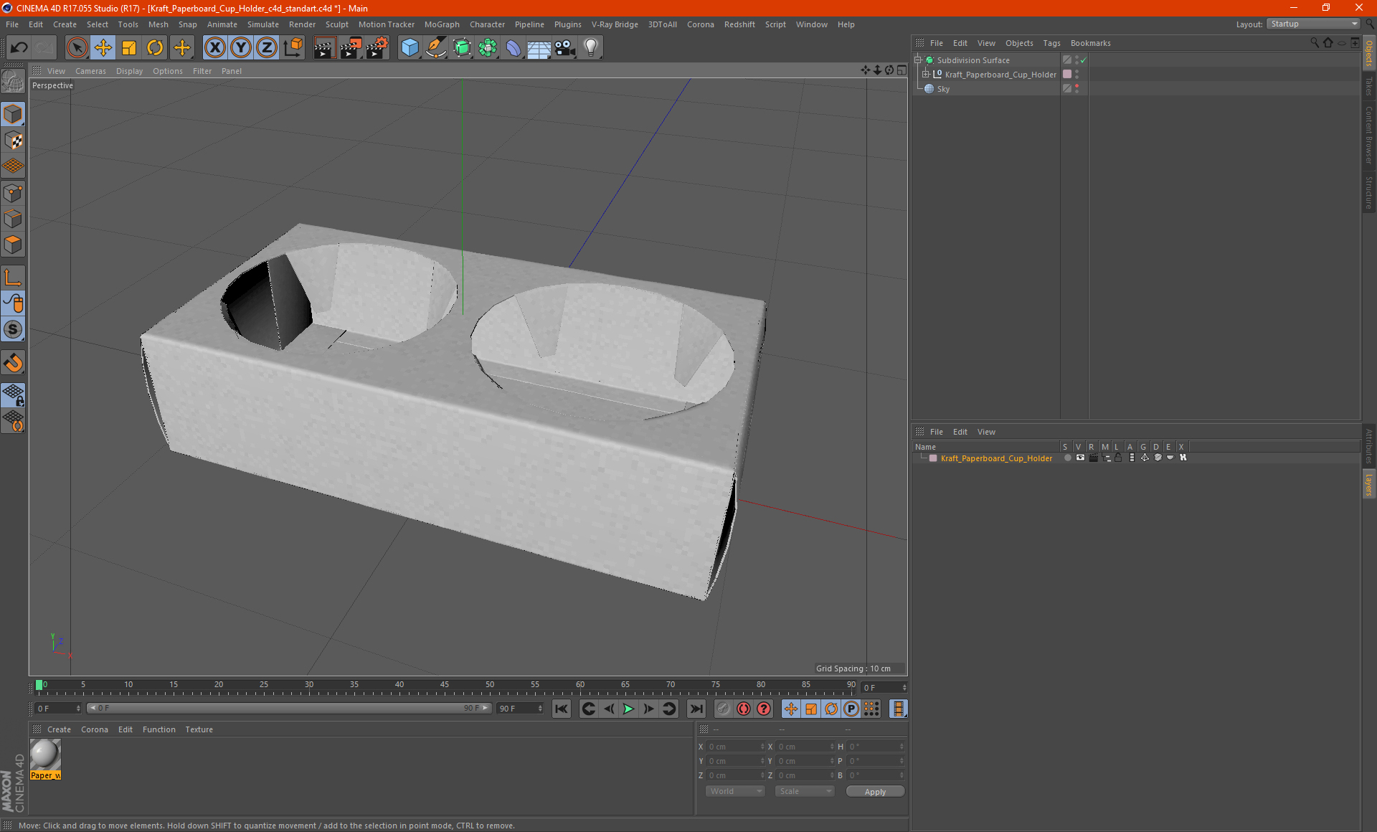The width and height of the screenshot is (1377, 832).
Task: Add a Cube primitive object
Action: click(x=410, y=48)
